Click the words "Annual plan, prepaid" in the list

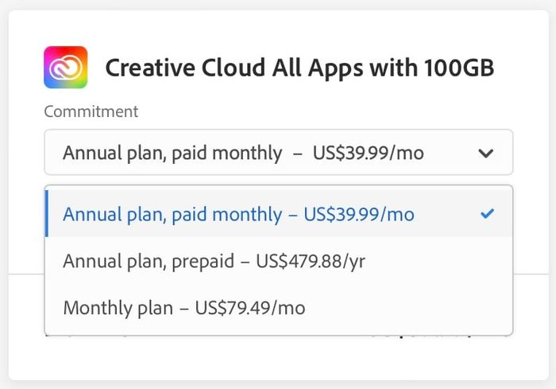pos(149,262)
